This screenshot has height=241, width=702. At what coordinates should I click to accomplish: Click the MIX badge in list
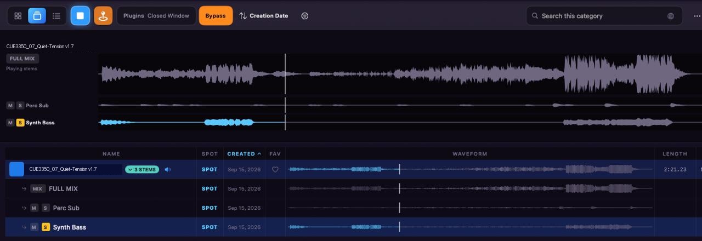pyautogui.click(x=37, y=188)
